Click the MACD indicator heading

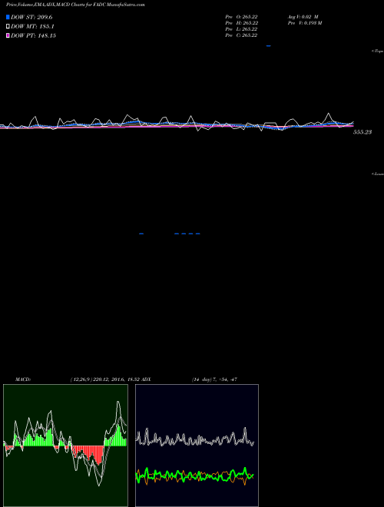pos(23,379)
